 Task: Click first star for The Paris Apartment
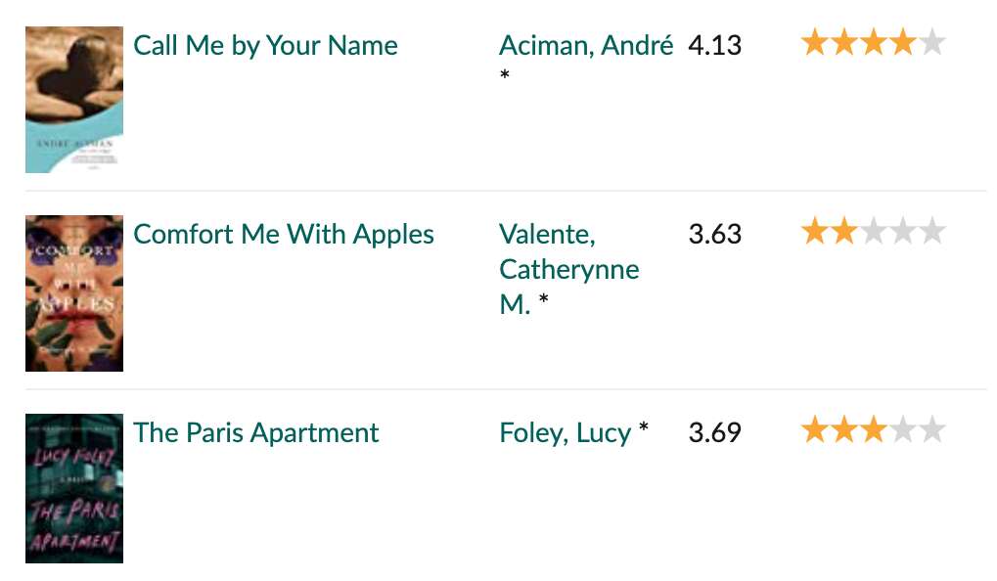(x=814, y=429)
